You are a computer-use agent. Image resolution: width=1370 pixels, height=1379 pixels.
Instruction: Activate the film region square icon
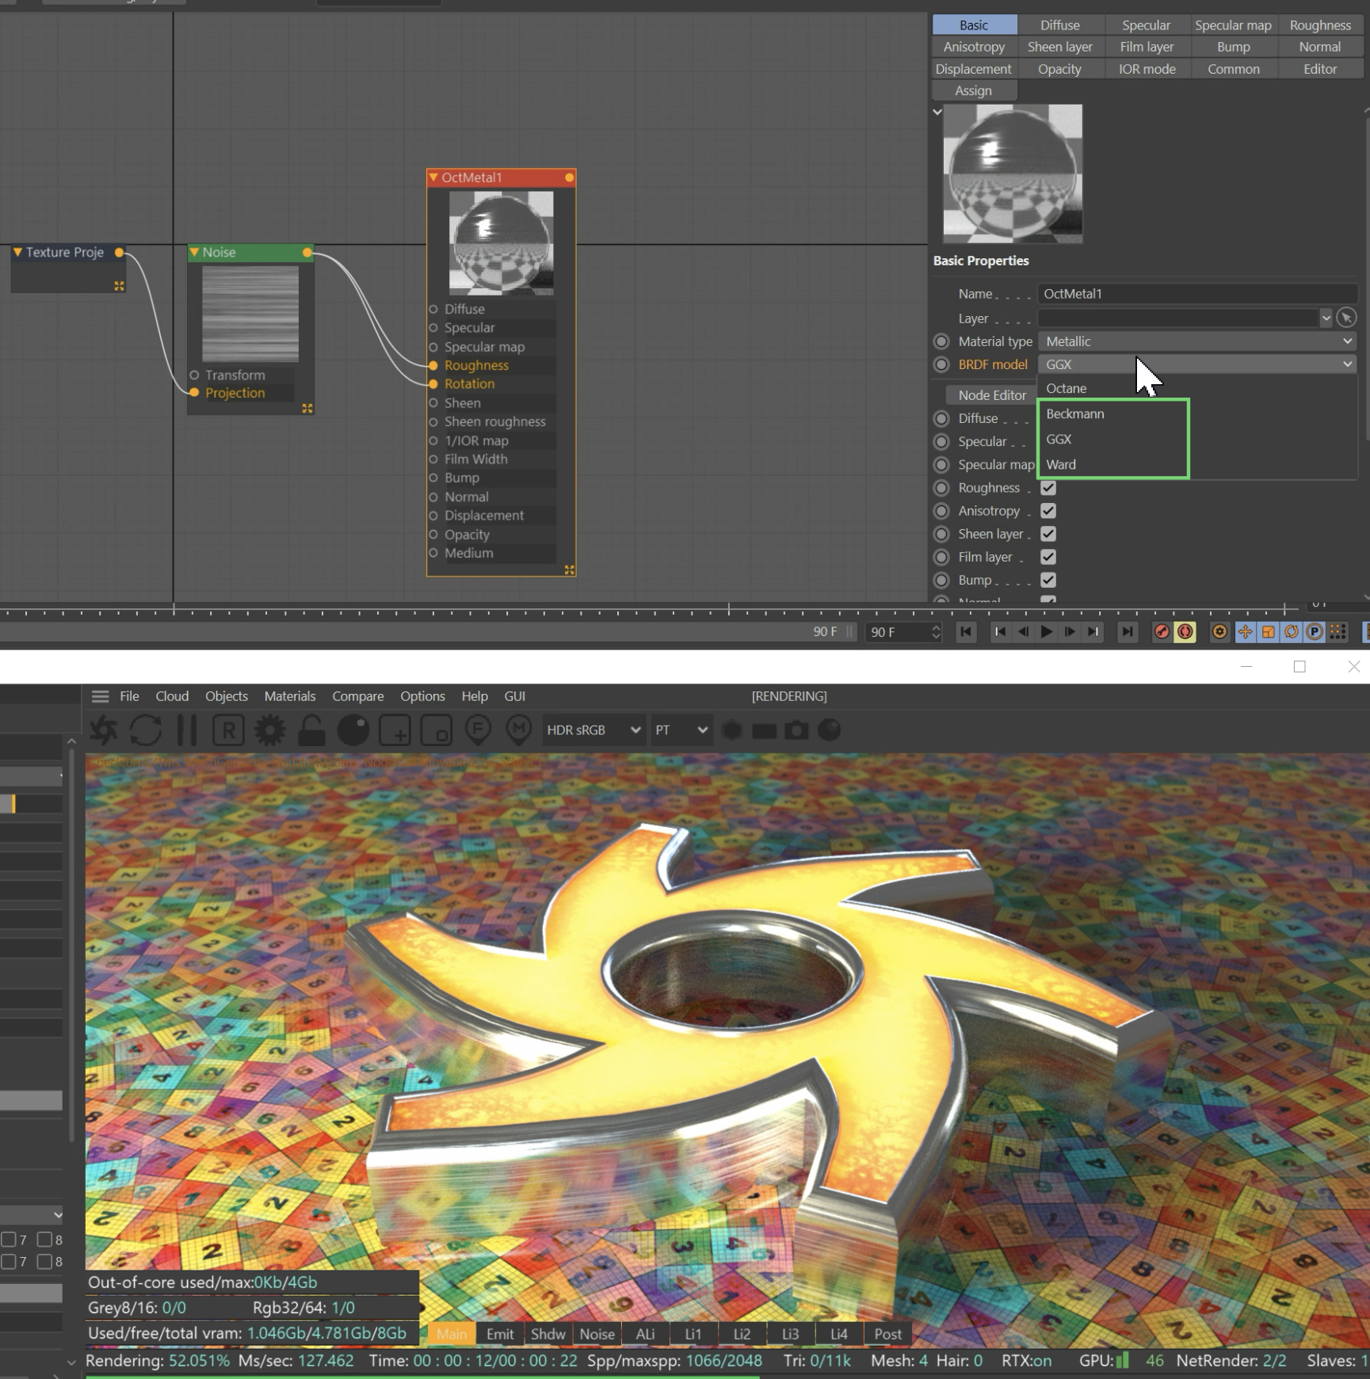tap(436, 729)
